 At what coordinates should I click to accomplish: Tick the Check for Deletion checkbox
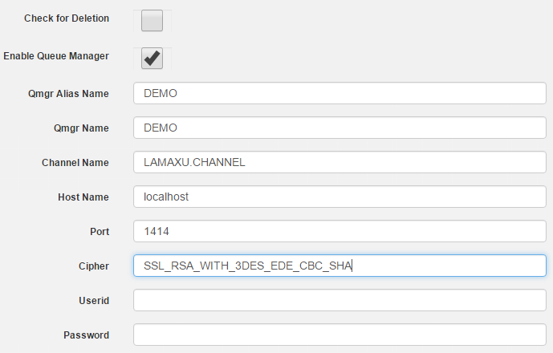click(152, 20)
